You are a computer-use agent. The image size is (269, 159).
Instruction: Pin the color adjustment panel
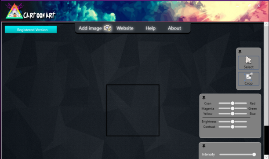204,98
